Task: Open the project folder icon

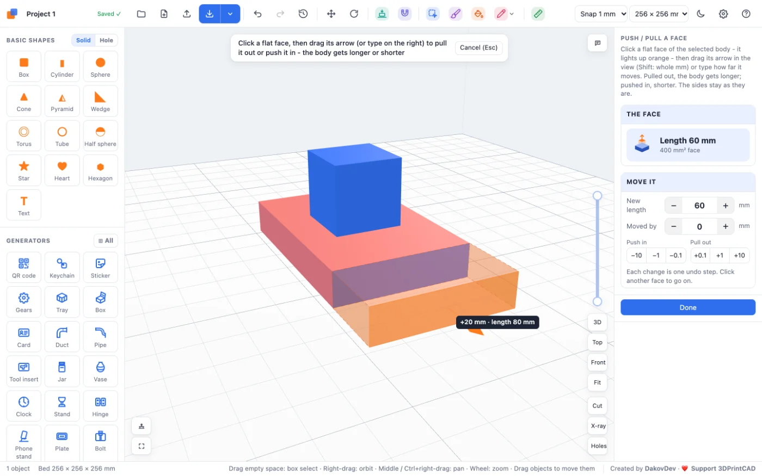Action: [142, 14]
